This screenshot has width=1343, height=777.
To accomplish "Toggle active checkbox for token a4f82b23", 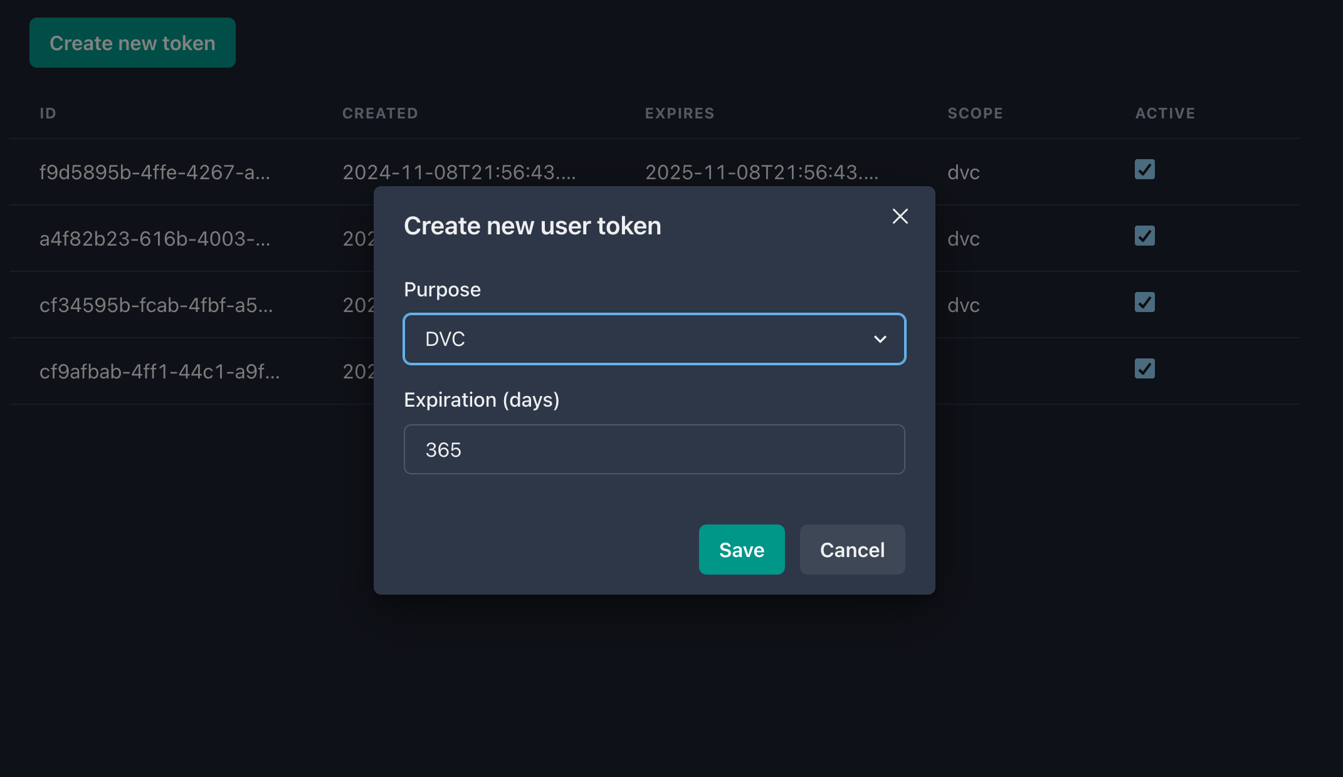I will click(1145, 236).
